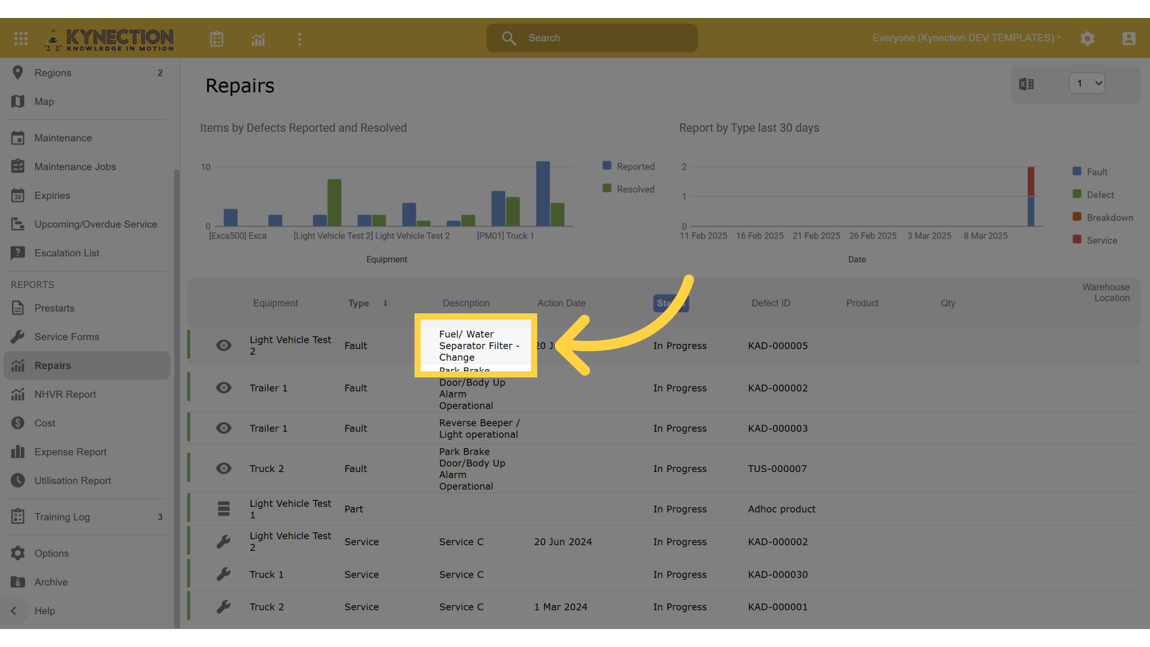Image resolution: width=1150 pixels, height=647 pixels.
Task: Toggle eye icon on Light Vehicle Test 2 fault row
Action: pyautogui.click(x=223, y=346)
